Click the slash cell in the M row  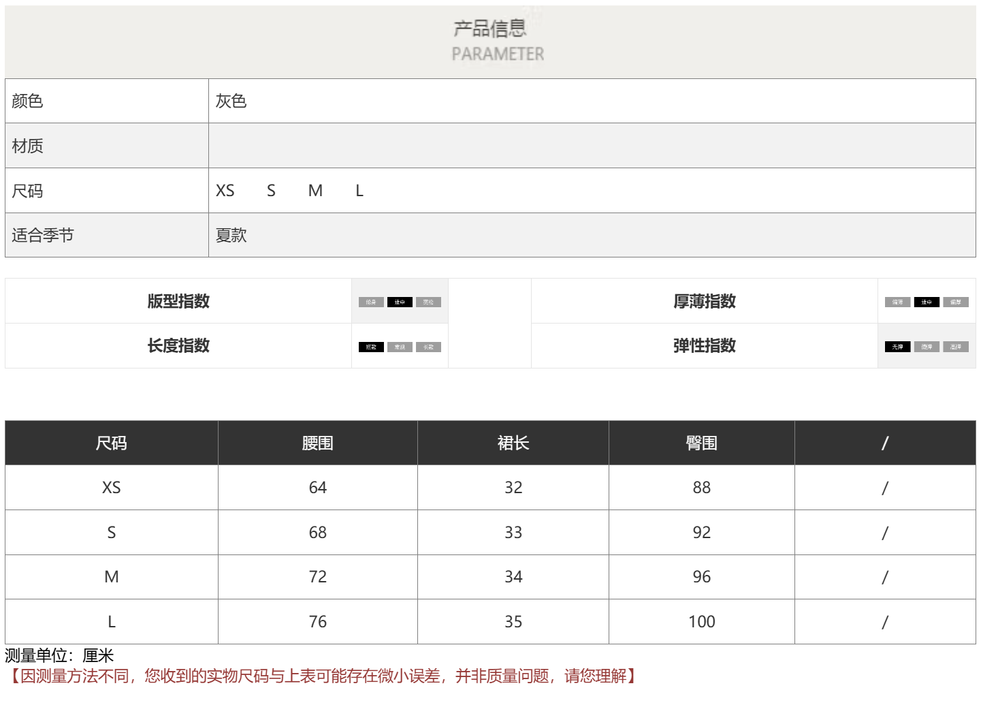[885, 577]
